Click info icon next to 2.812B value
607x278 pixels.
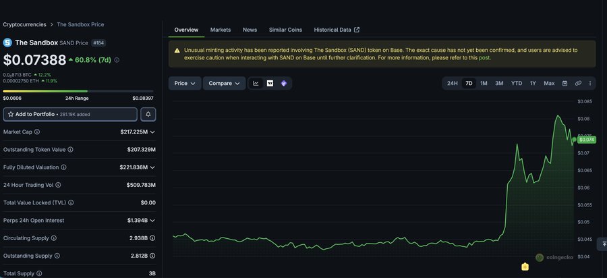point(153,256)
